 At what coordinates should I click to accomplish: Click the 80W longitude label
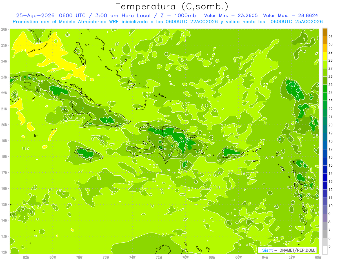(x=53, y=257)
